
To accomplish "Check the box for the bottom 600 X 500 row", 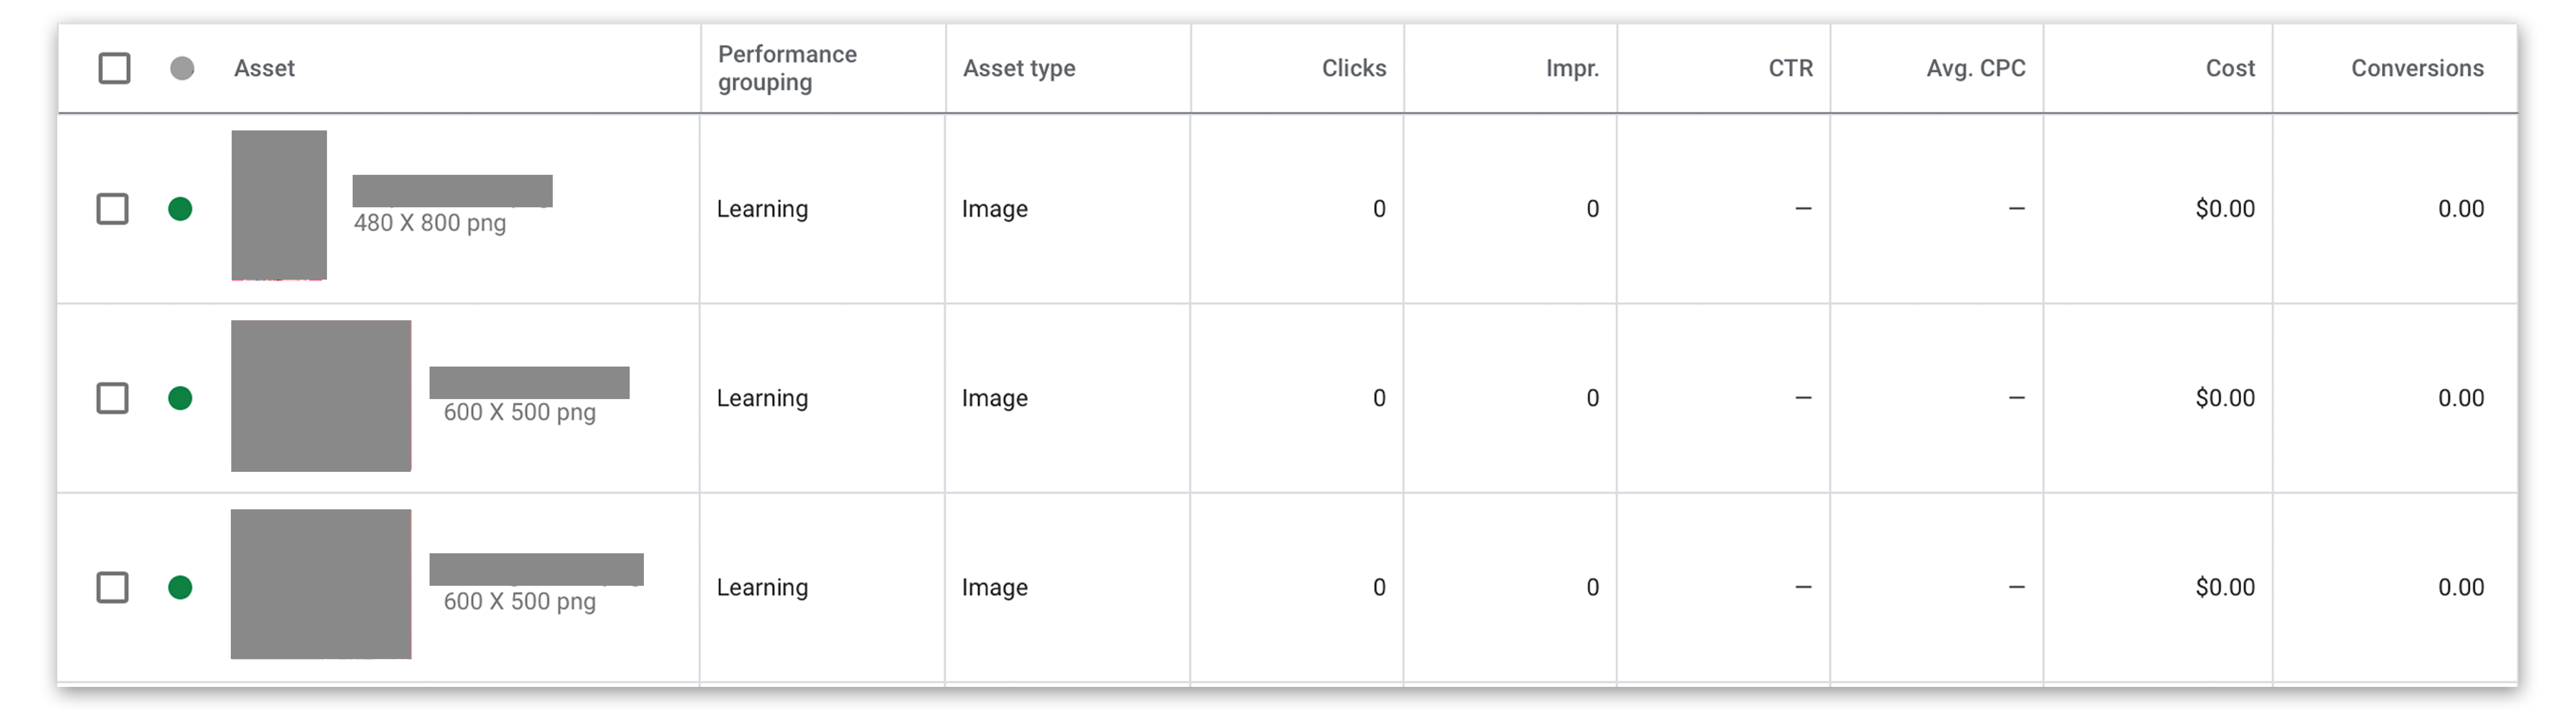I will point(112,587).
